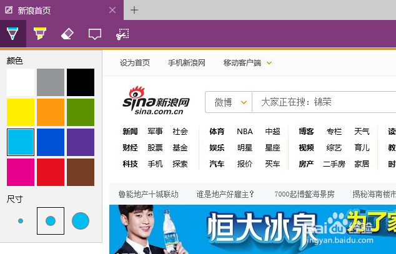Pick the gray color swatch

click(x=51, y=82)
